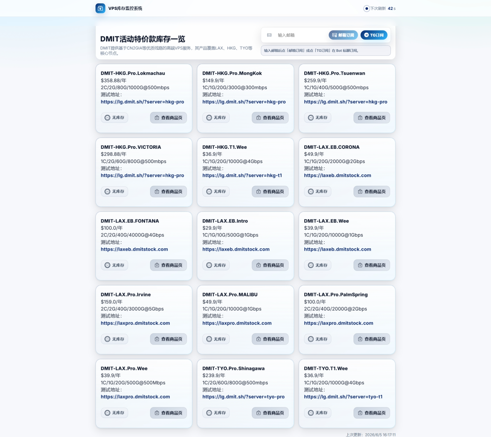Open 查看商品页 for DMIT-HKG.Pro.VICTORIA
The width and height of the screenshot is (491, 437).
(x=168, y=192)
